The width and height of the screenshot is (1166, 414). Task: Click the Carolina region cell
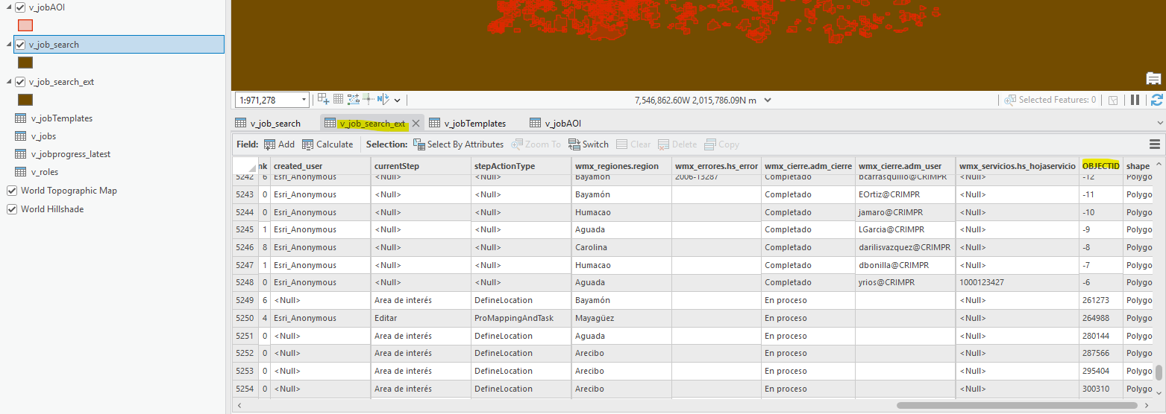[621, 247]
